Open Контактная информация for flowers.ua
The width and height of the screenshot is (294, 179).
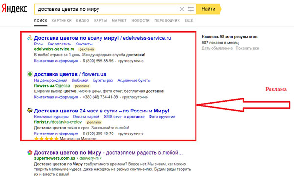tap(56, 97)
